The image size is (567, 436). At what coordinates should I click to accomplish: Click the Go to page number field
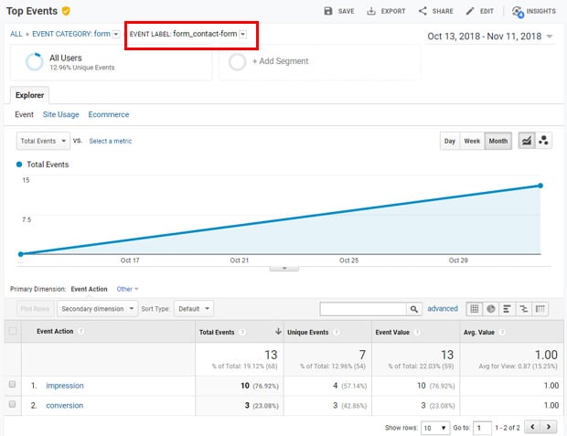[x=482, y=428]
